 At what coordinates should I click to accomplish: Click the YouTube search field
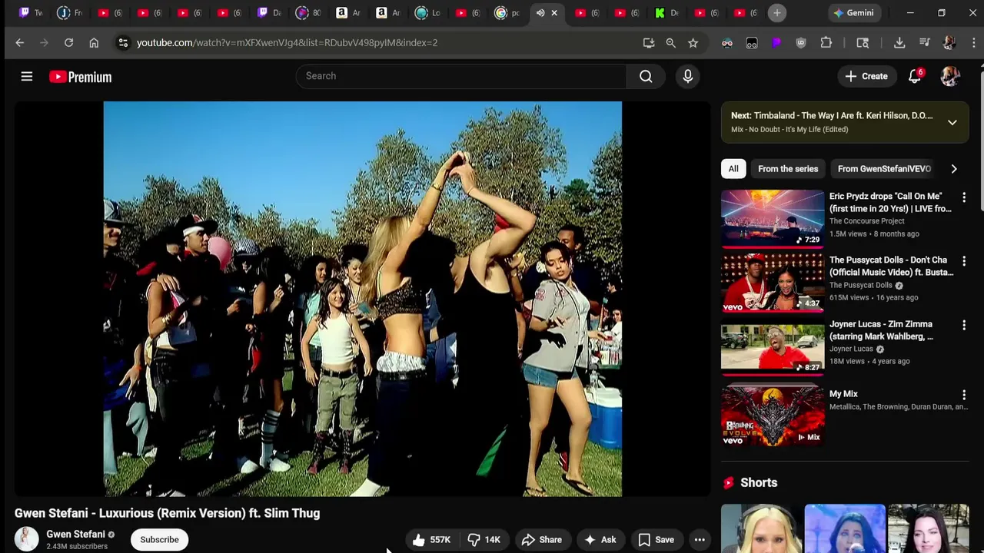pos(461,76)
